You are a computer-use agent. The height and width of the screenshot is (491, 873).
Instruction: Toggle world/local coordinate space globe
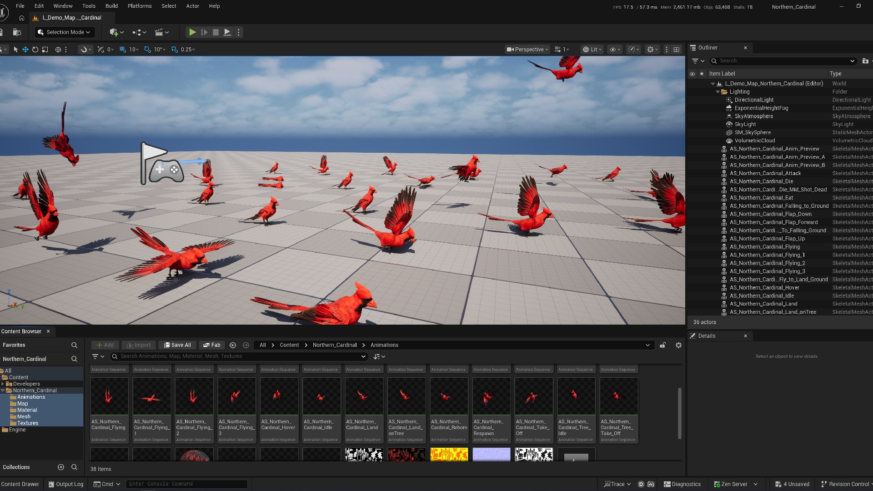point(58,50)
